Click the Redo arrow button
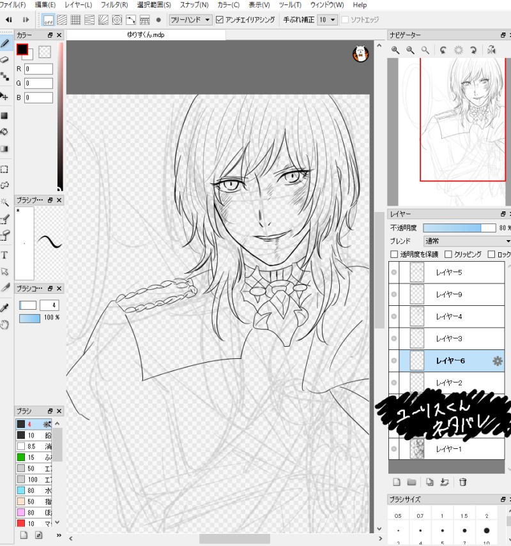This screenshot has height=546, width=511. click(26, 20)
